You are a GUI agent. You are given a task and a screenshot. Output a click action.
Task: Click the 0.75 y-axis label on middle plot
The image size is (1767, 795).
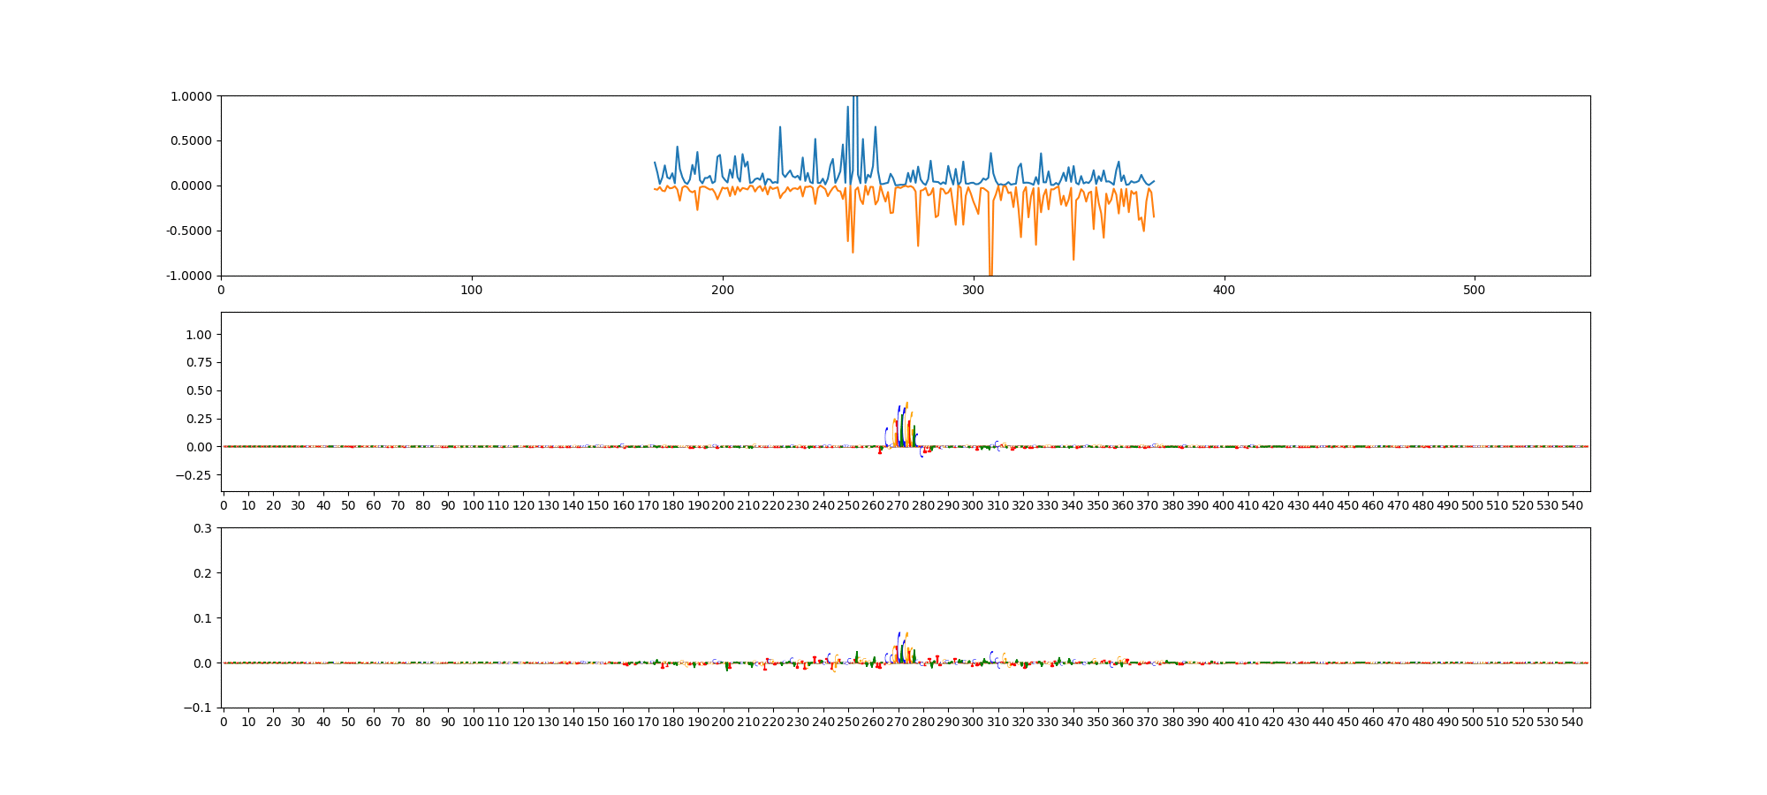199,363
